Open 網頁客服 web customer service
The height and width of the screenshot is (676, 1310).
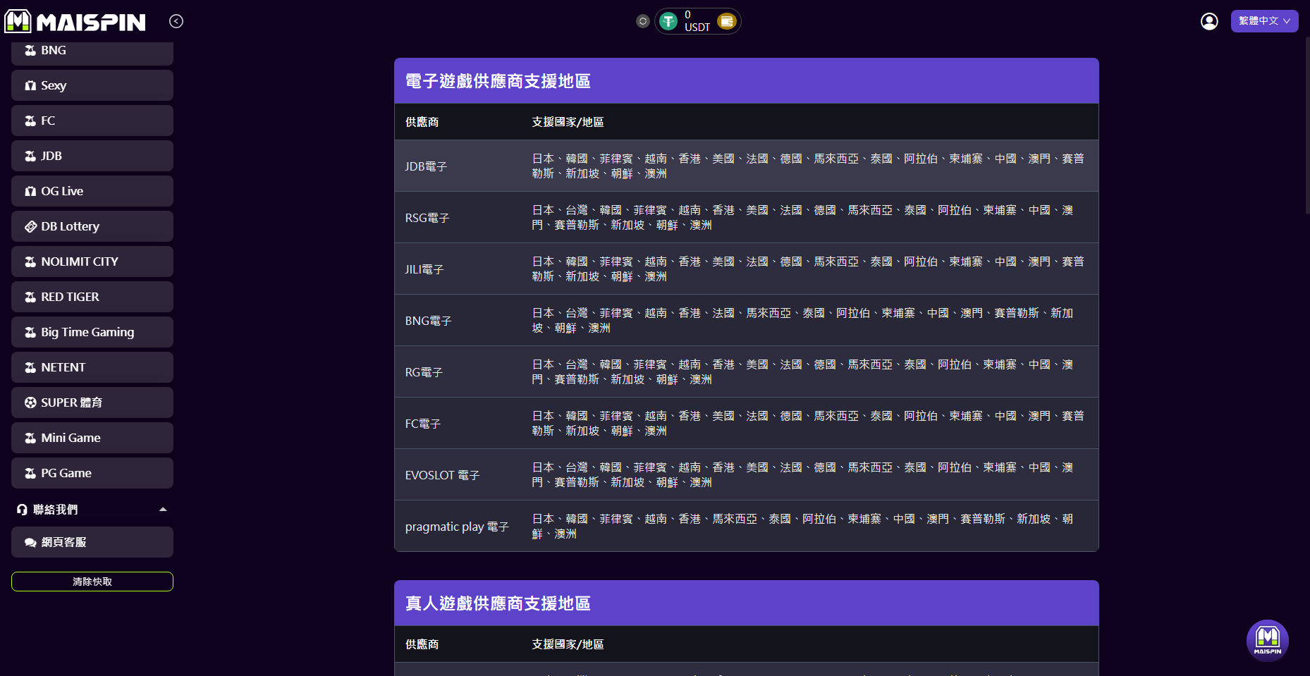92,542
